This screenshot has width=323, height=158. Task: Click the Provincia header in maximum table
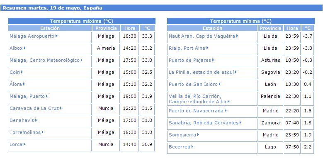pyautogui.click(x=106, y=28)
